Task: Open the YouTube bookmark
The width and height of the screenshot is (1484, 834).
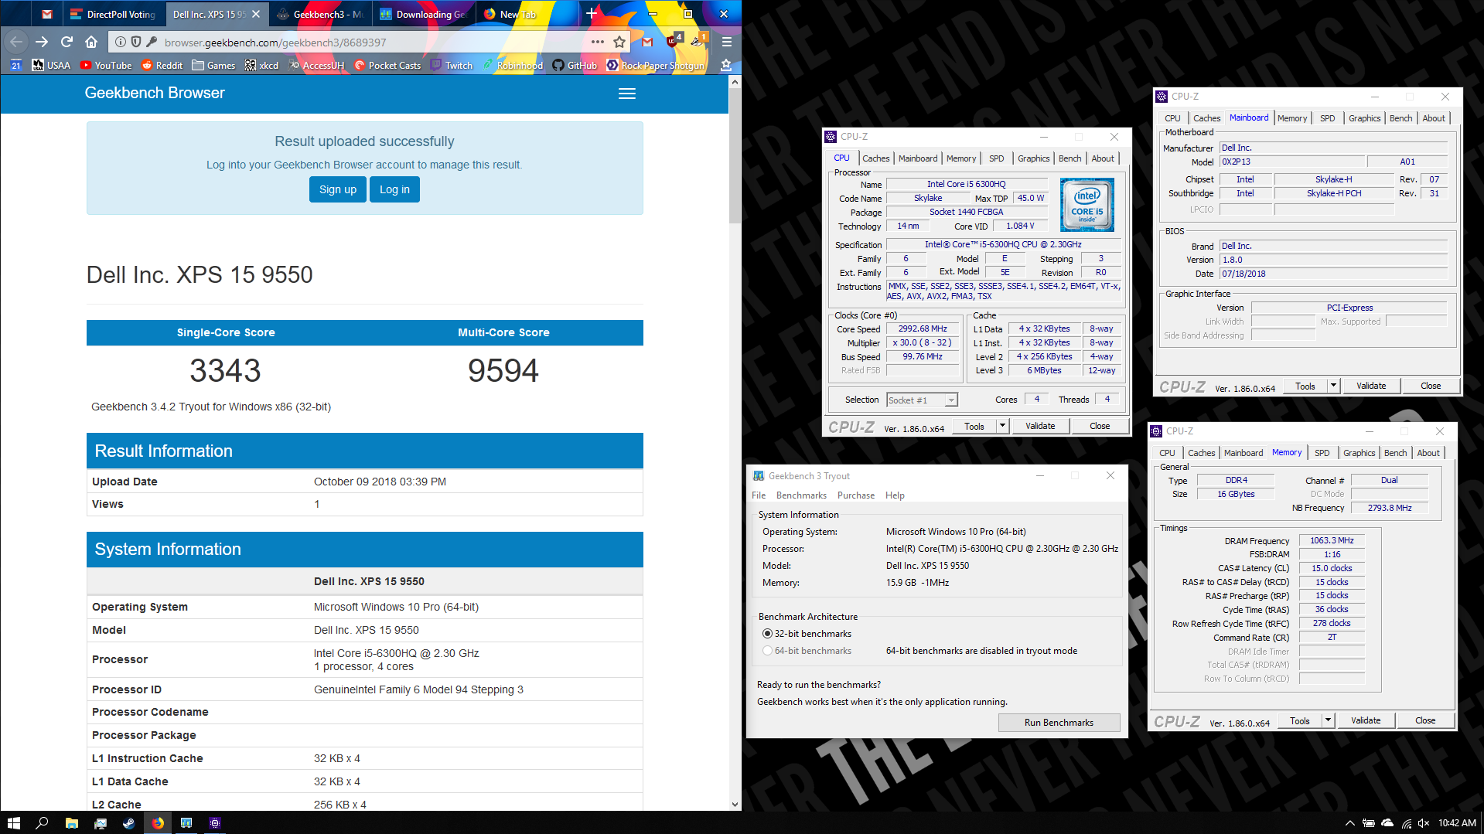Action: click(x=106, y=66)
